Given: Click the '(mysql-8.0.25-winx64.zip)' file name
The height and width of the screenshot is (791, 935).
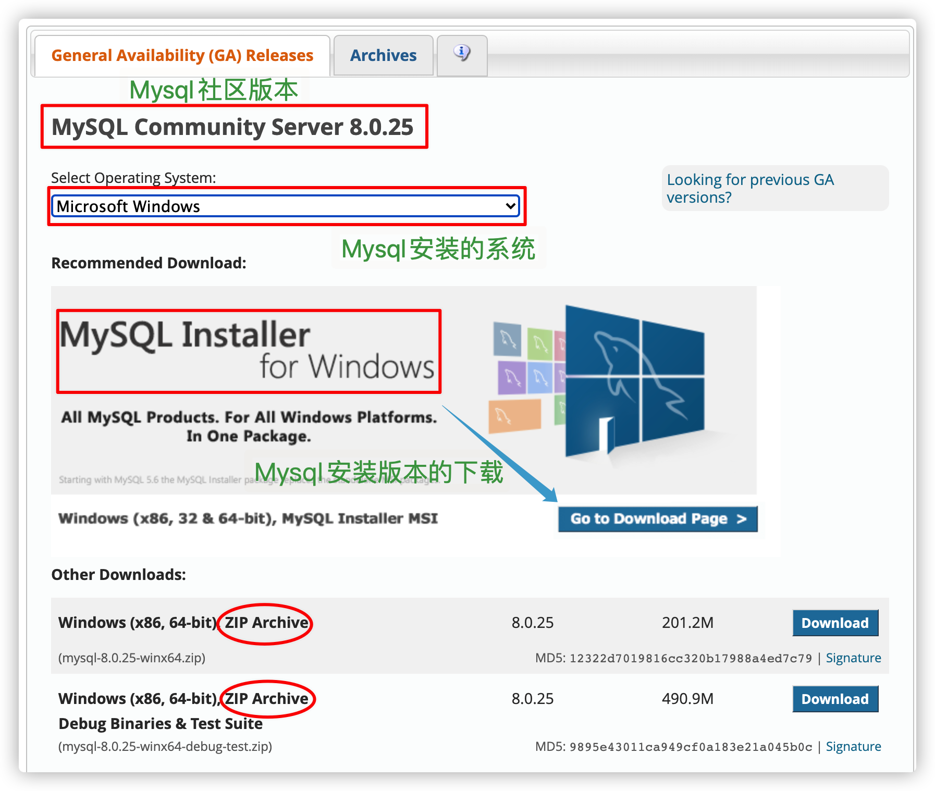Looking at the screenshot, I should [x=132, y=658].
